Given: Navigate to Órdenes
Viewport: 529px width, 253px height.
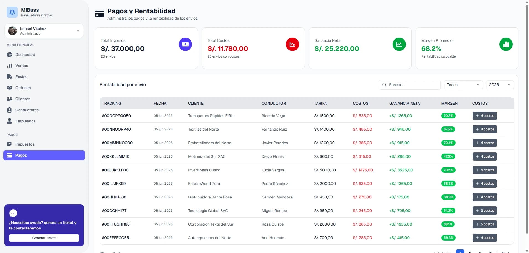Looking at the screenshot, I should tap(44, 88).
